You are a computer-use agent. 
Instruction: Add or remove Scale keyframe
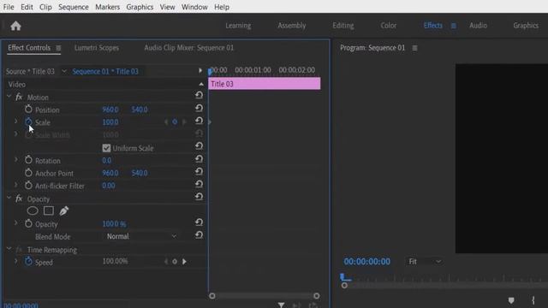click(x=175, y=121)
